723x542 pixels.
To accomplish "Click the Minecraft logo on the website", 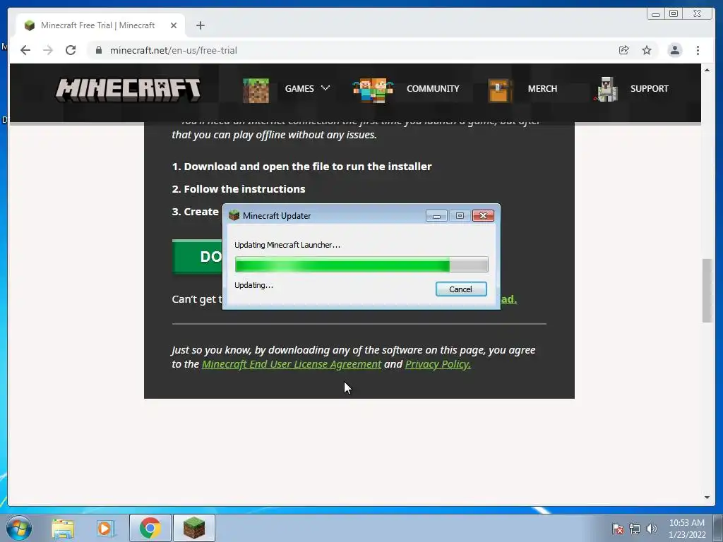I will 128,90.
